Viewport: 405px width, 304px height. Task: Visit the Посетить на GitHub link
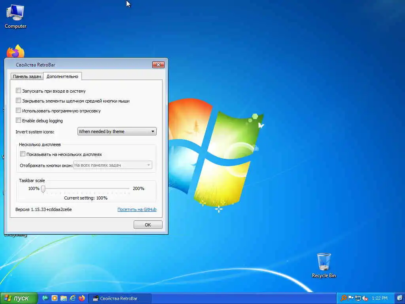click(x=137, y=209)
